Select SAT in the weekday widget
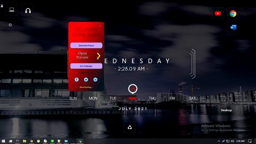Viewport: 256px width, 144px height. pos(192,98)
